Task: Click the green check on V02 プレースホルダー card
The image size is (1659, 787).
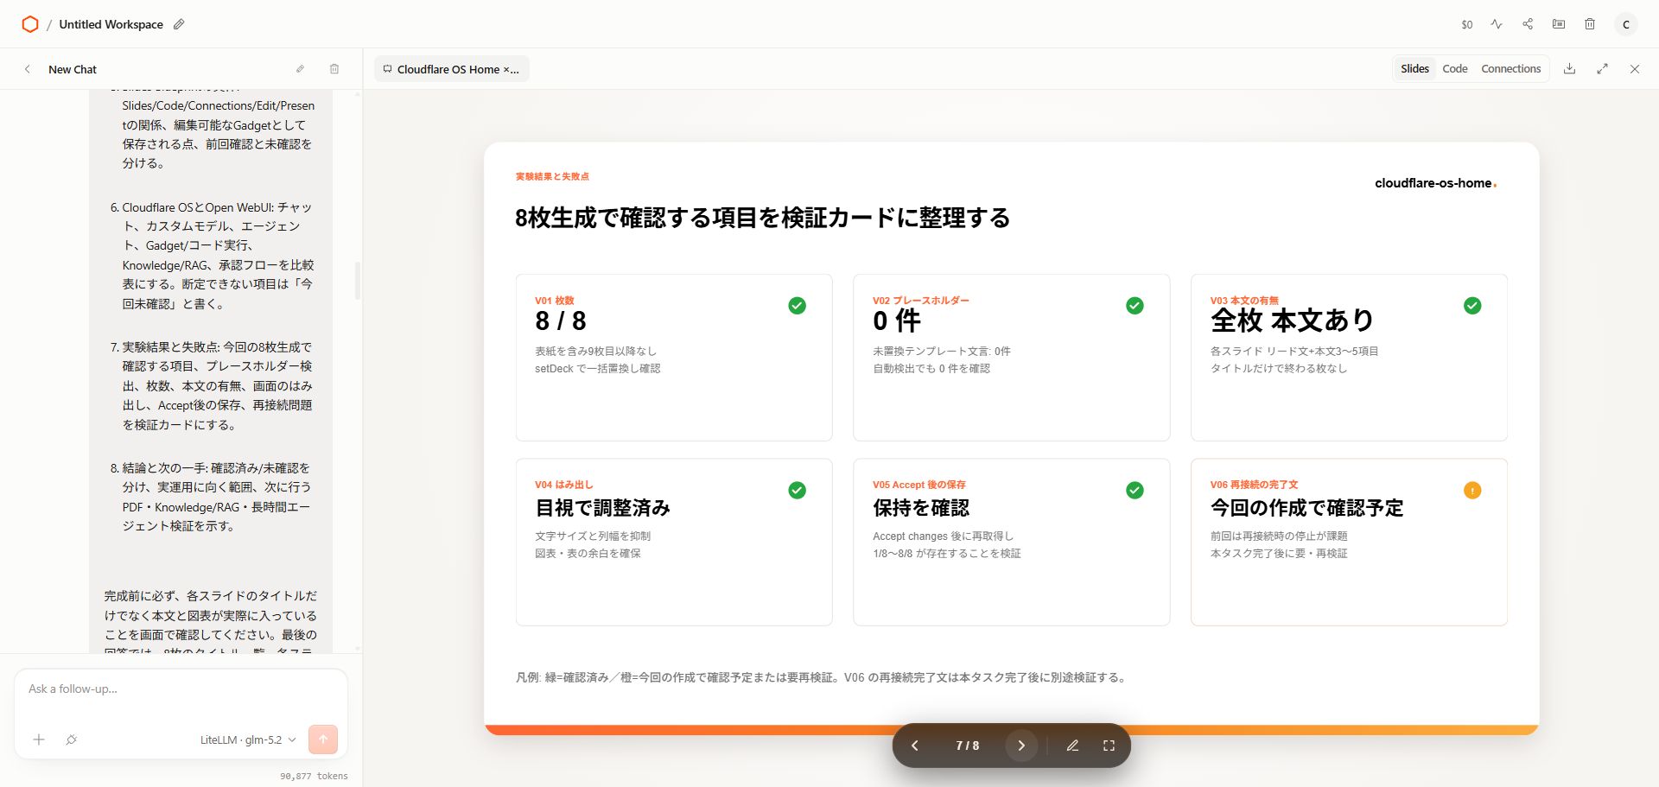Action: coord(1135,306)
